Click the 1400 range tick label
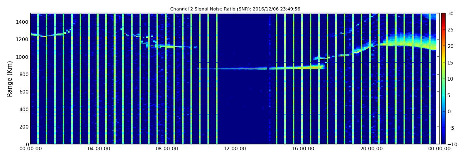 click(x=23, y=22)
